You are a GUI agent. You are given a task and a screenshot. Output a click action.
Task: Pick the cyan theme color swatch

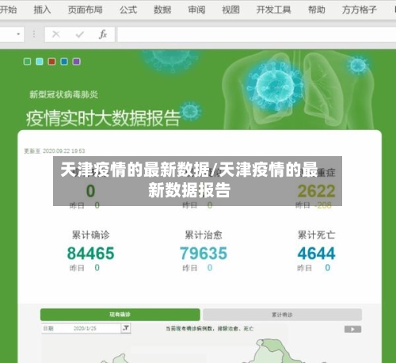pos(40,62)
